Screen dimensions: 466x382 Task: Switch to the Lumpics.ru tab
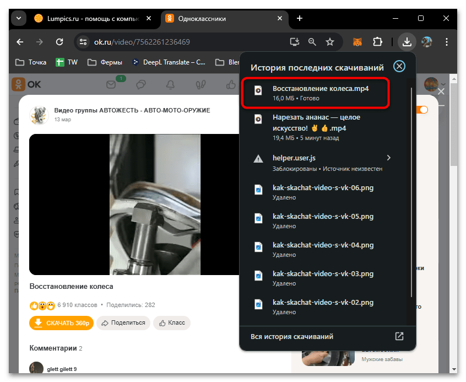click(91, 18)
